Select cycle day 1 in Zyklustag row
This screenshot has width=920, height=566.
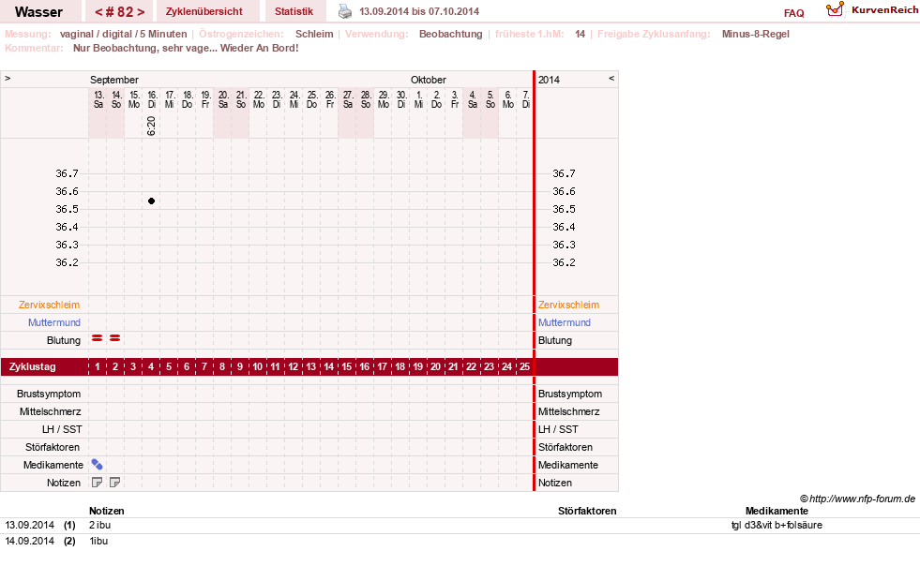(98, 366)
